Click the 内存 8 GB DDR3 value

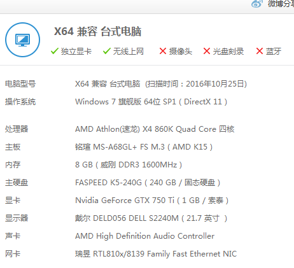[x=129, y=165]
